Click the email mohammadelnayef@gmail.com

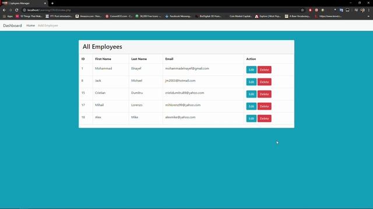coord(187,69)
